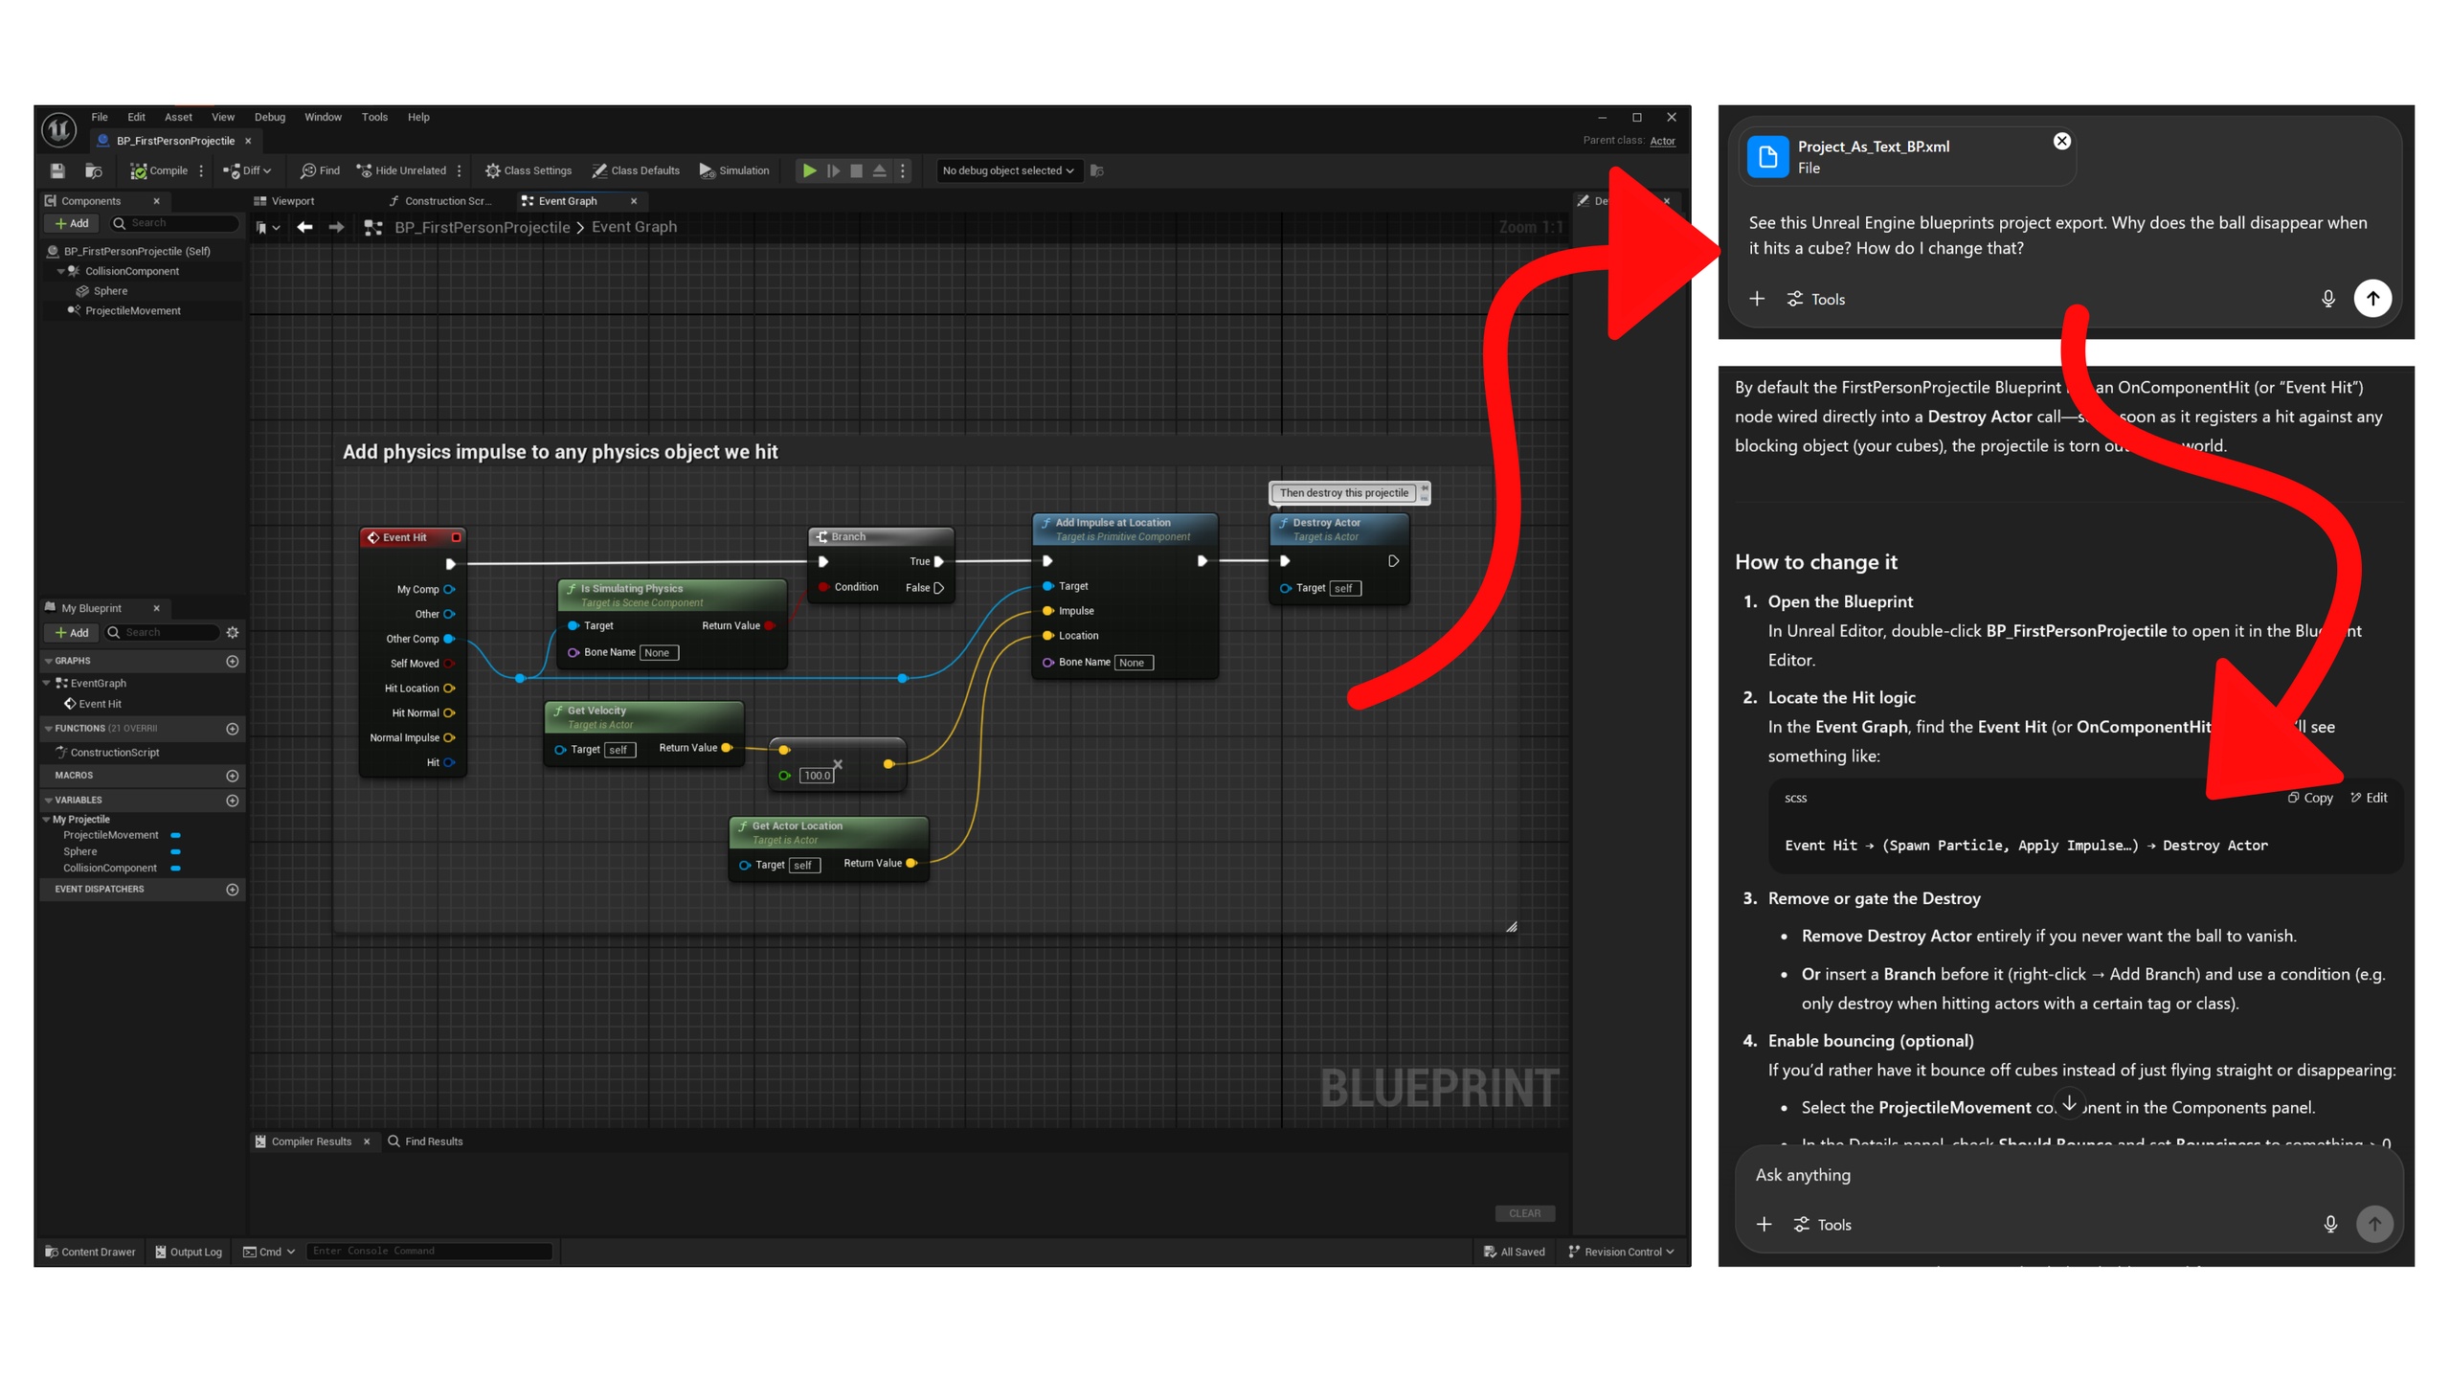Image resolution: width=2450 pixels, height=1378 pixels.
Task: Compile the blueprint
Action: tap(159, 170)
